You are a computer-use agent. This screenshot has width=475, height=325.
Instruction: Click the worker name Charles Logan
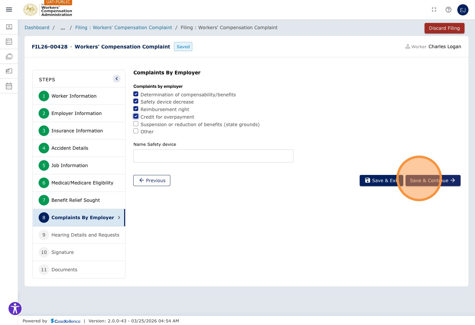click(445, 47)
